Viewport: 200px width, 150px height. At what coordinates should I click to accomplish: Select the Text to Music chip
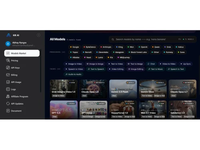[156, 69]
